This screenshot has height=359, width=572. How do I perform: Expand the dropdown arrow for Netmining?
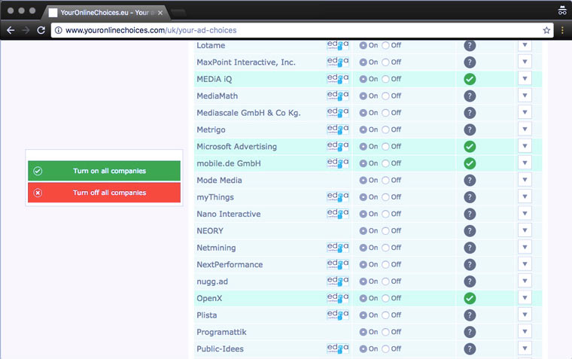pos(525,248)
